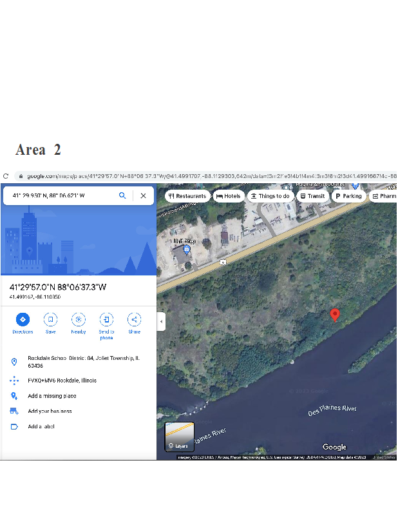Screen dimensions: 398x516
Task: Share this location using the Share icon
Action: pyautogui.click(x=134, y=319)
